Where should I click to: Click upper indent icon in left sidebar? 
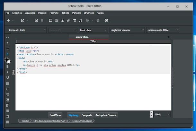pyautogui.click(x=8, y=95)
